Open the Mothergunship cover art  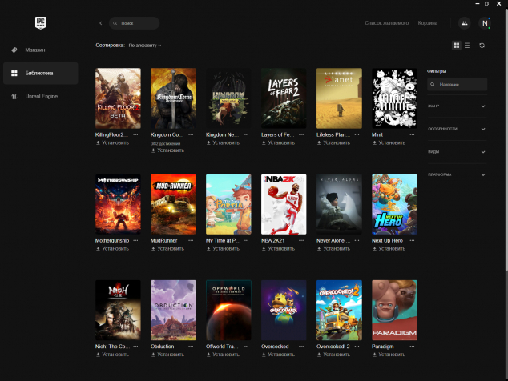(118, 204)
